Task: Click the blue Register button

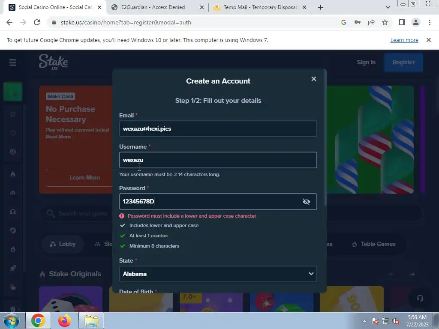Action: (403, 63)
